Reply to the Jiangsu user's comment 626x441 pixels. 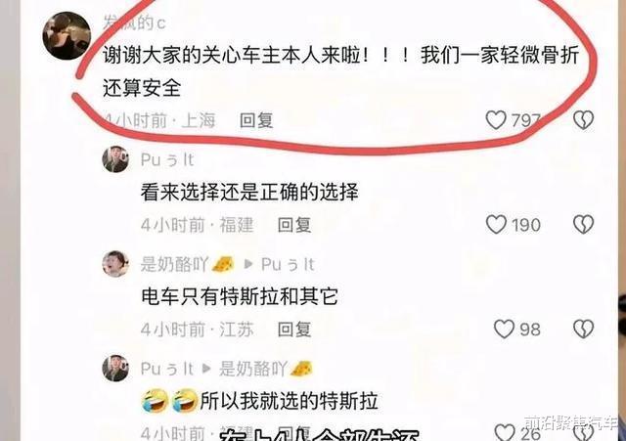coord(294,330)
